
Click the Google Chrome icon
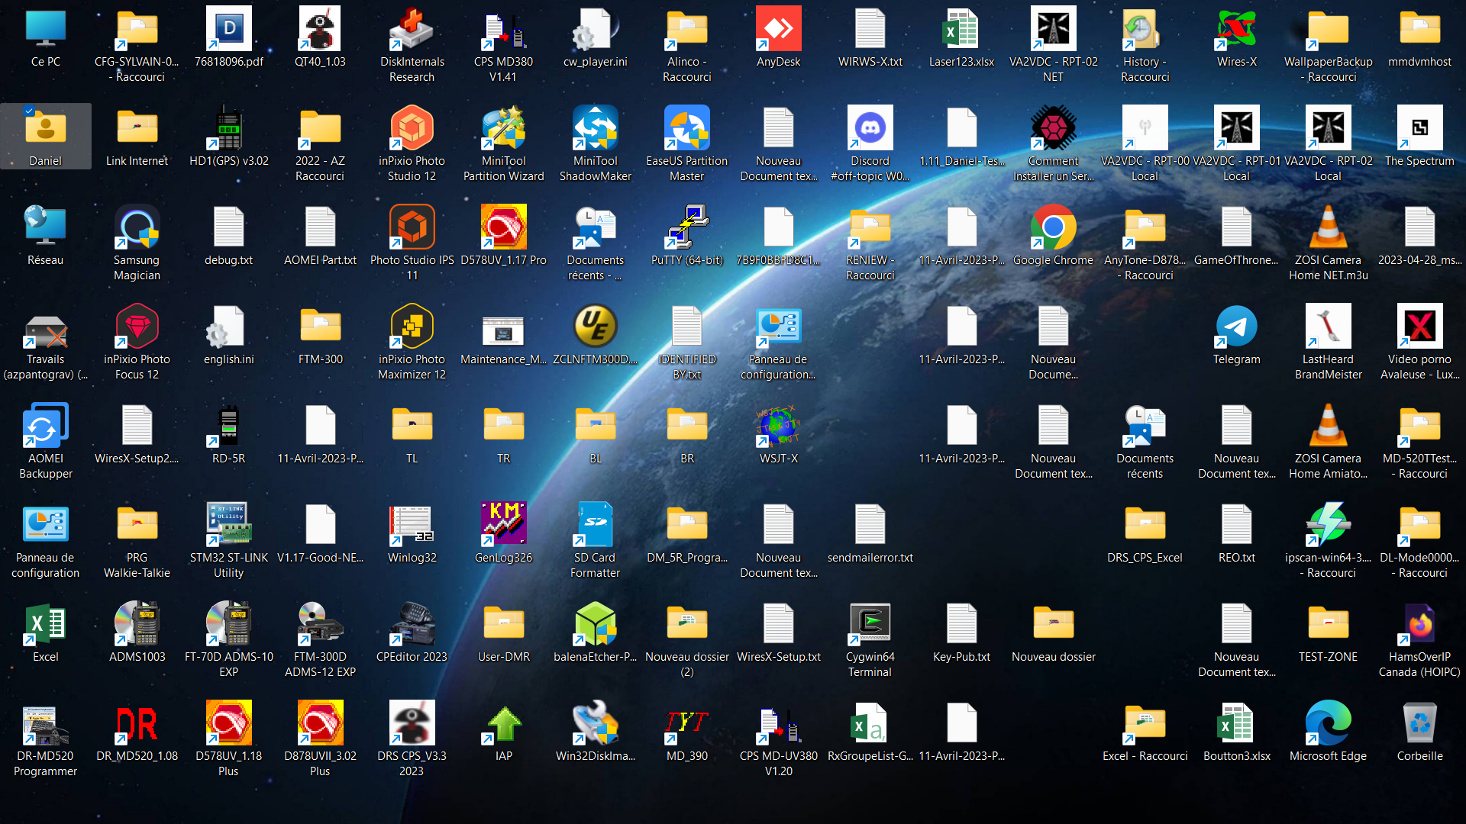(1053, 227)
